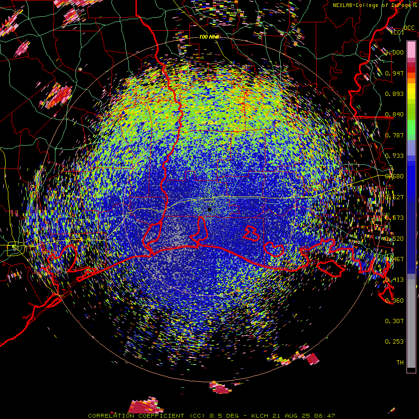Pick the light green band on the color bar
Image resolution: width=419 pixels, height=419 pixels.
(x=411, y=129)
